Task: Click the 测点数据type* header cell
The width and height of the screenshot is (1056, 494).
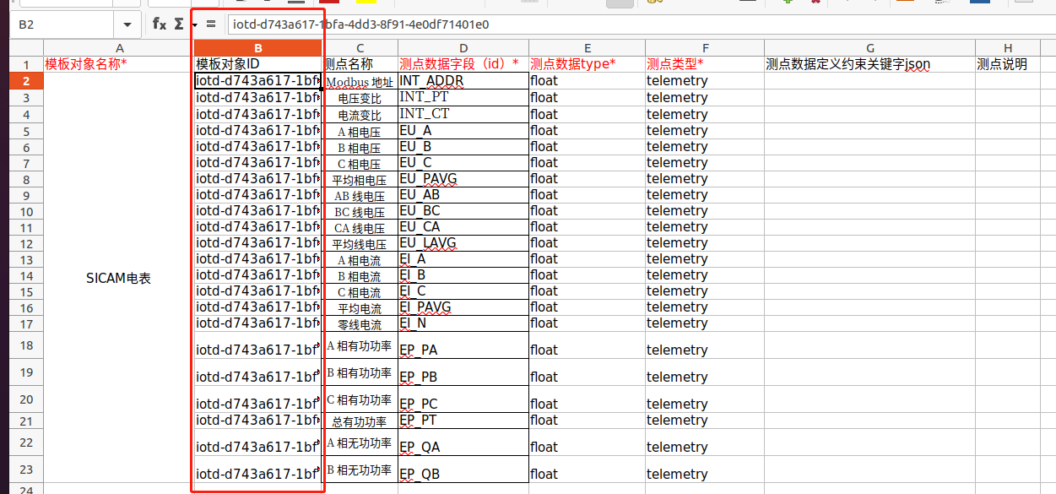Action: (x=587, y=64)
